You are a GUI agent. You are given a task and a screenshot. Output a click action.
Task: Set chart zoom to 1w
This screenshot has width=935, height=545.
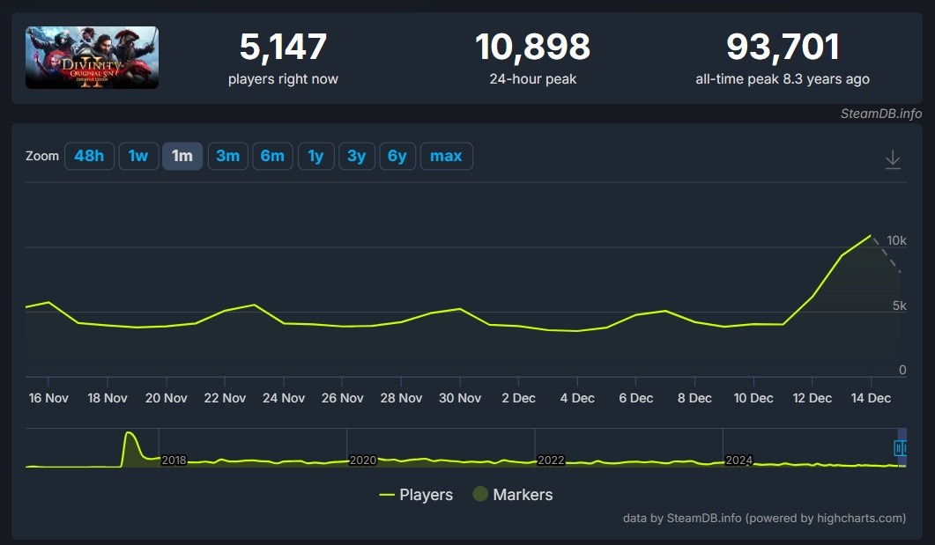[x=138, y=156]
